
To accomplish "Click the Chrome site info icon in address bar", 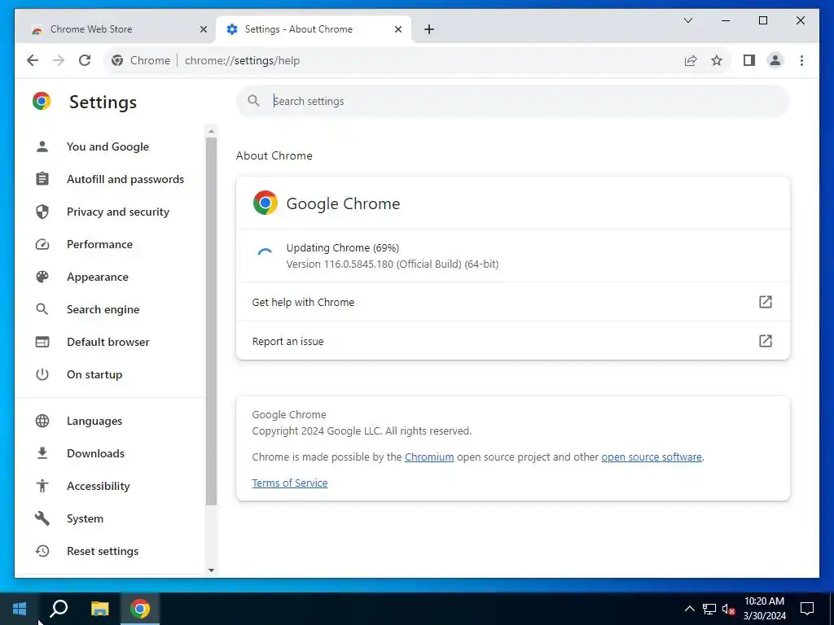I will [x=117, y=60].
